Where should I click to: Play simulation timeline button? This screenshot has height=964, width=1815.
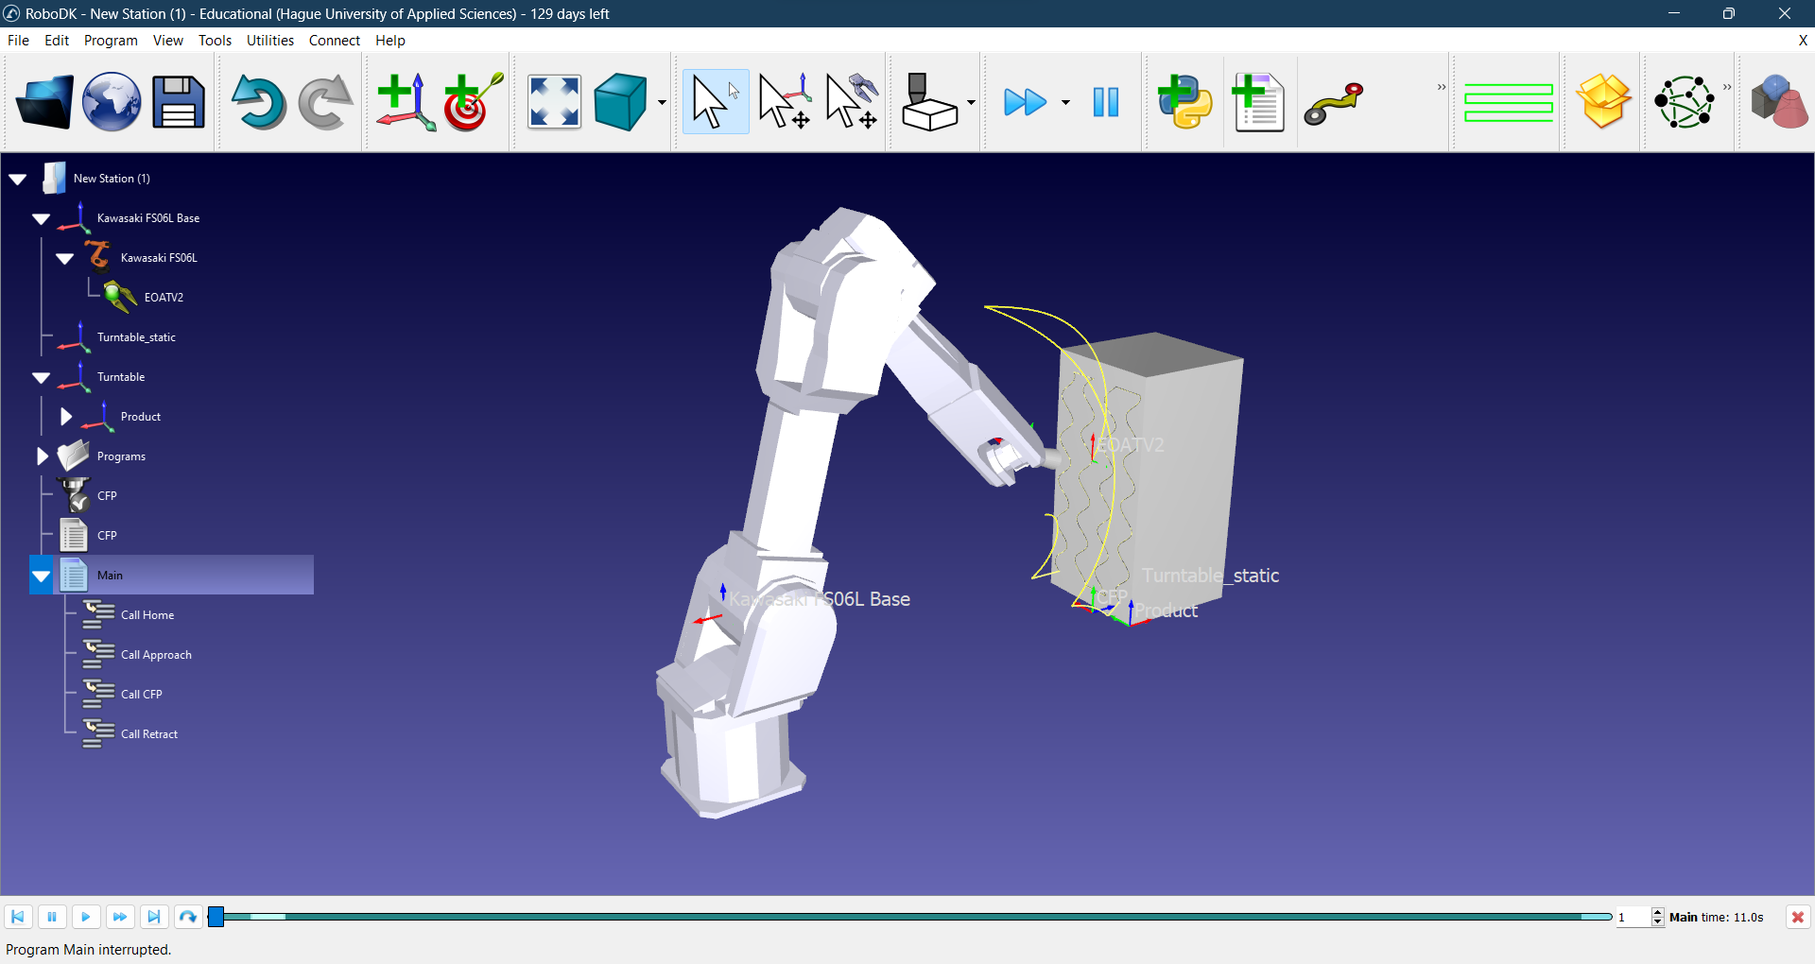tap(86, 917)
